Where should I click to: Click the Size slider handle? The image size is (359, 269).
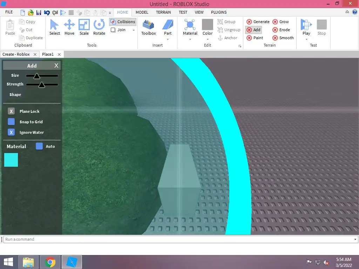[36, 76]
